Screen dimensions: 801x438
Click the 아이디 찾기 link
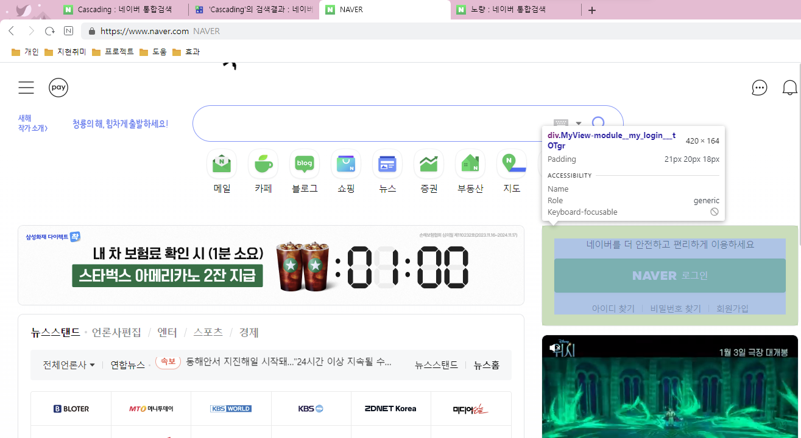613,308
